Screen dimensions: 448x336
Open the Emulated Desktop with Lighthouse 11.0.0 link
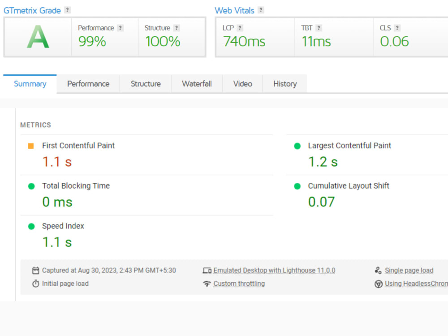[274, 270]
